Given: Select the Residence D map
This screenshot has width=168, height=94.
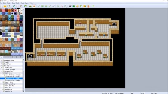Looking at the screenshot, I should point(8,91).
